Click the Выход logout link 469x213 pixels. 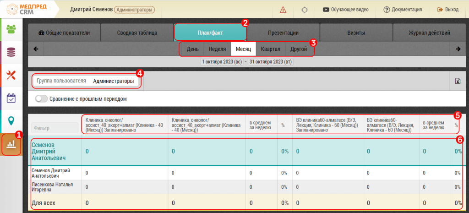448,10
